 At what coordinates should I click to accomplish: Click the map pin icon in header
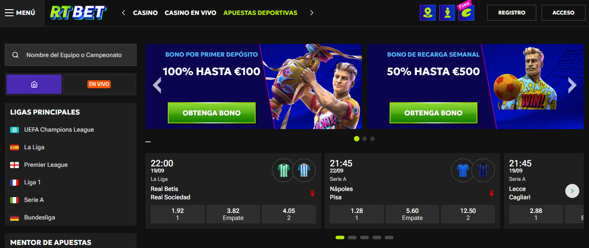(x=427, y=13)
